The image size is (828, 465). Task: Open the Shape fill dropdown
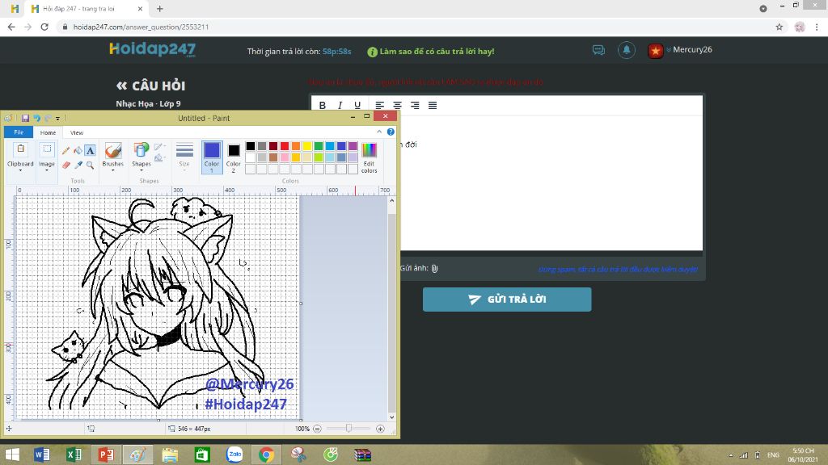[159, 157]
